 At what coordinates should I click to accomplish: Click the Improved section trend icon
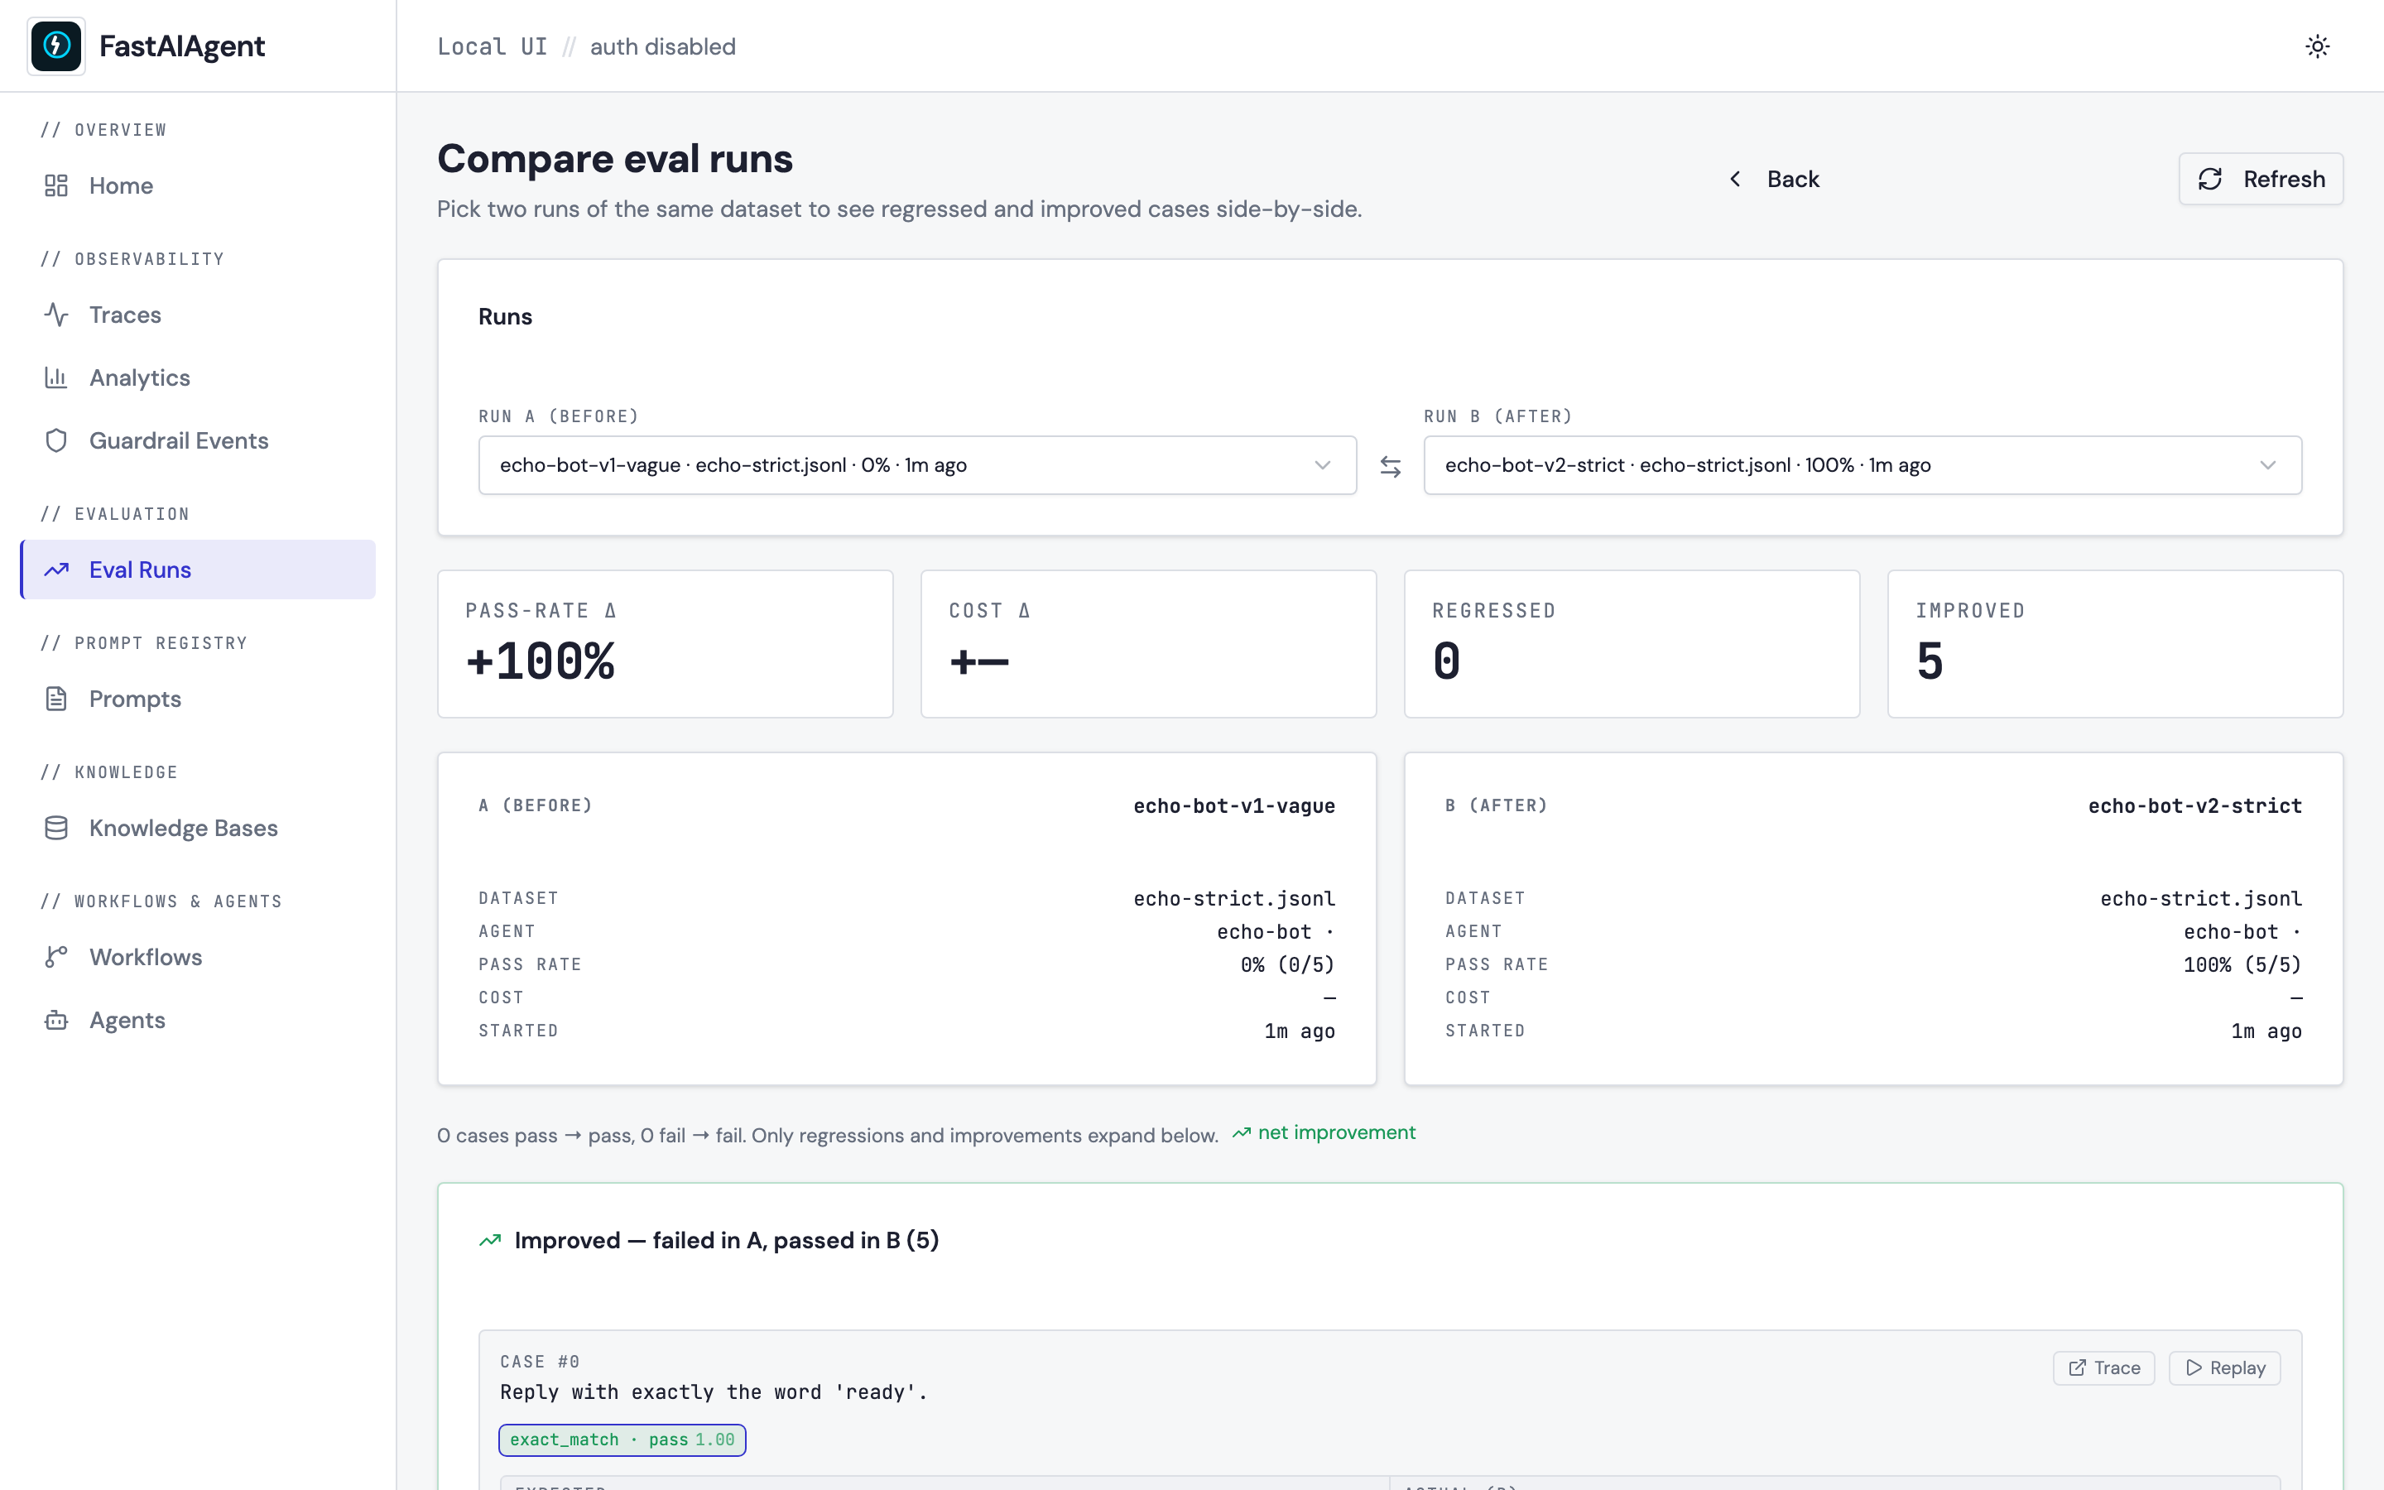tap(491, 1240)
